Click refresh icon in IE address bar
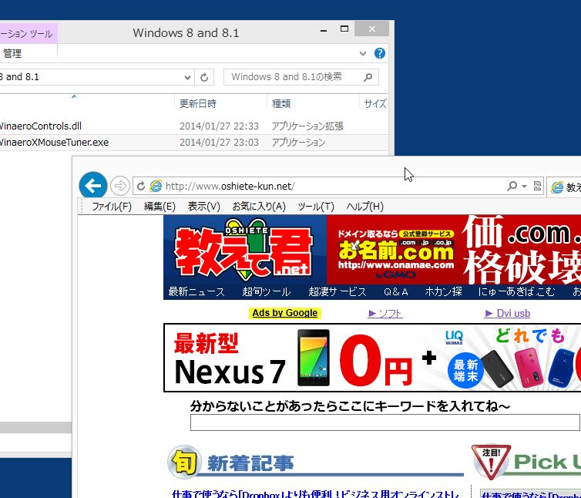The width and height of the screenshot is (581, 498). [x=141, y=186]
